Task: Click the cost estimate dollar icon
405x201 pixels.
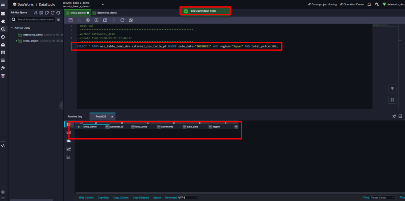Action: pyautogui.click(x=88, y=20)
